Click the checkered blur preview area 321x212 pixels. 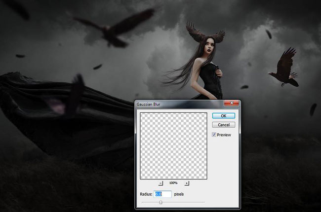tap(173, 146)
